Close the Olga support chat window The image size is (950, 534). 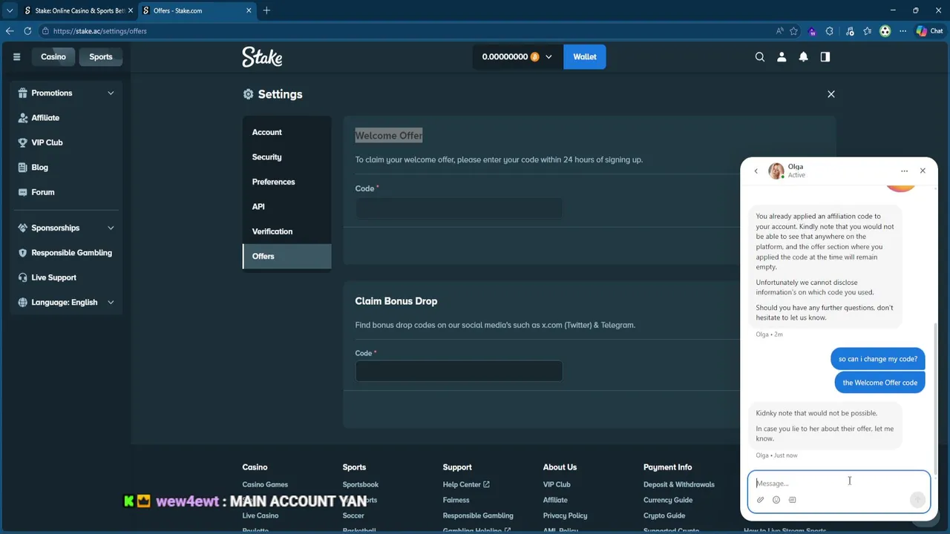pyautogui.click(x=923, y=171)
